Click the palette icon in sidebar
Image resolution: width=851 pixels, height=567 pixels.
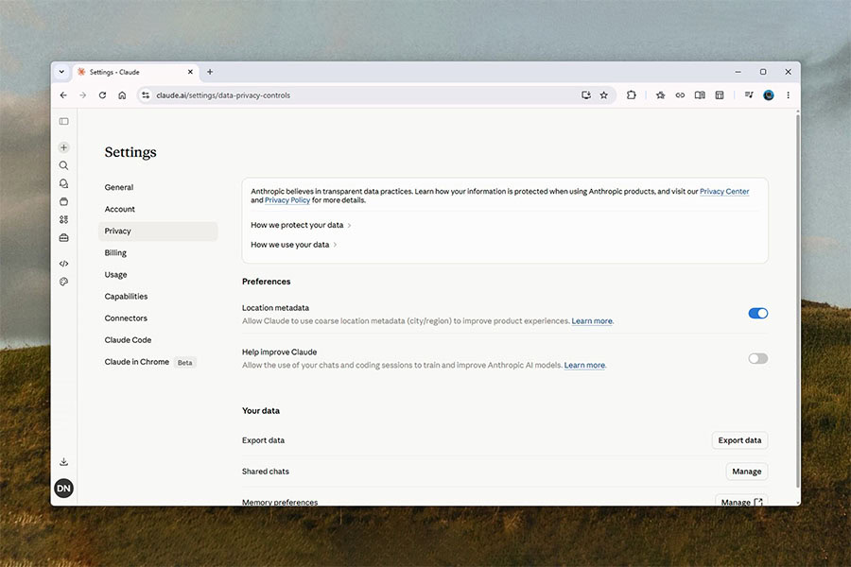(x=63, y=282)
